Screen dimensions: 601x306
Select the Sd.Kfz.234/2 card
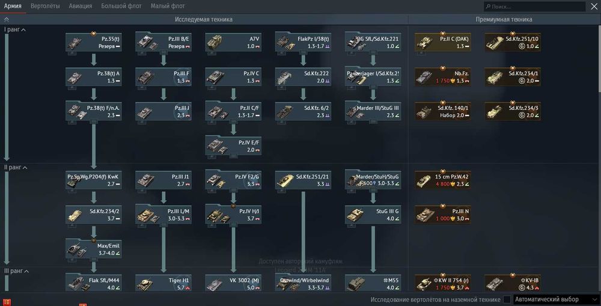94,215
